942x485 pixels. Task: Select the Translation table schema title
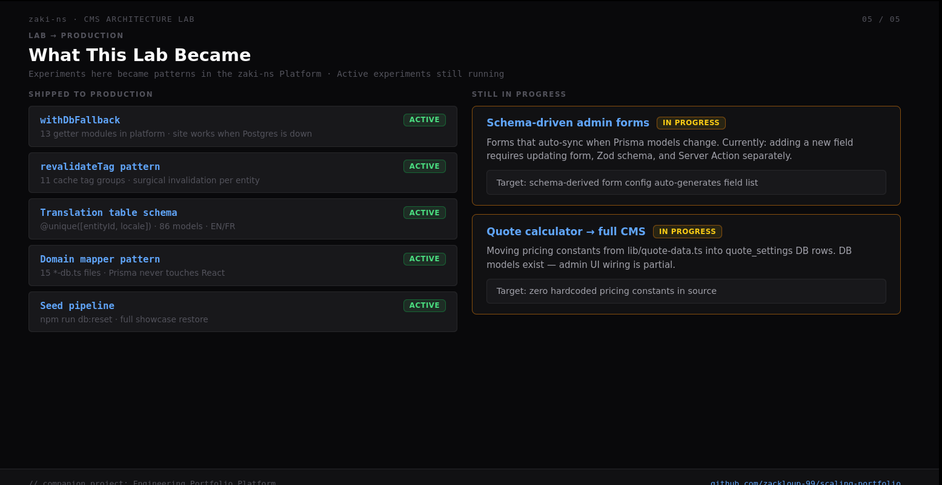(x=108, y=212)
